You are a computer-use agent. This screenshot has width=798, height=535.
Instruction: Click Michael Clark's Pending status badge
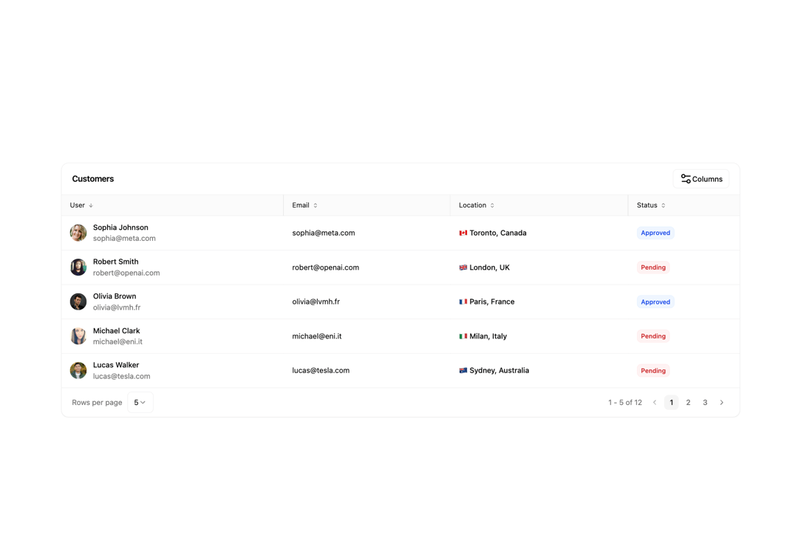[x=653, y=336]
